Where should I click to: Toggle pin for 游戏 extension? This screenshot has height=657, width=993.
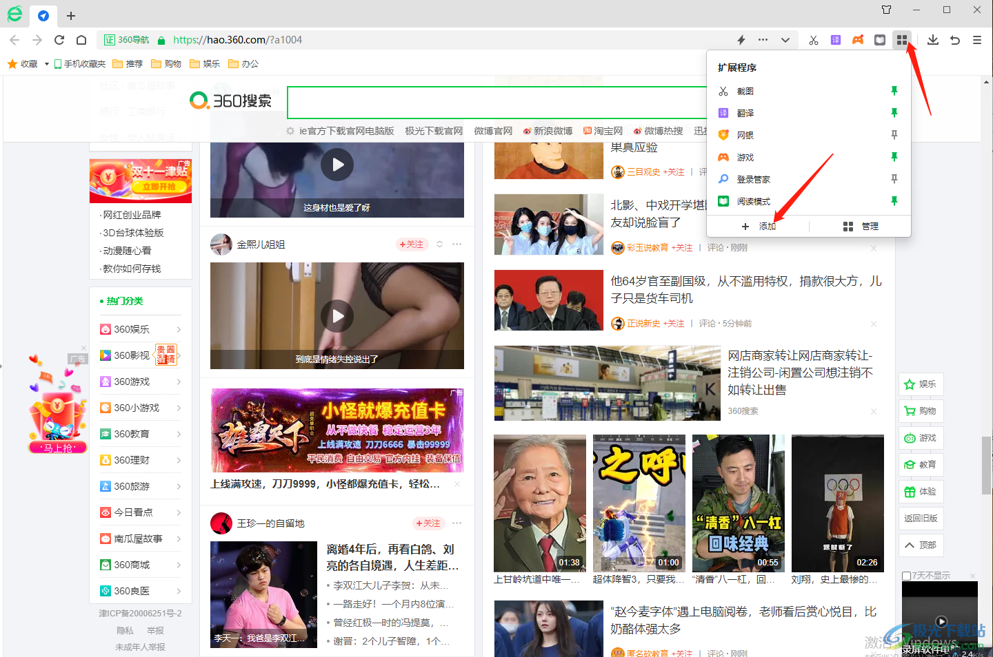click(x=894, y=157)
